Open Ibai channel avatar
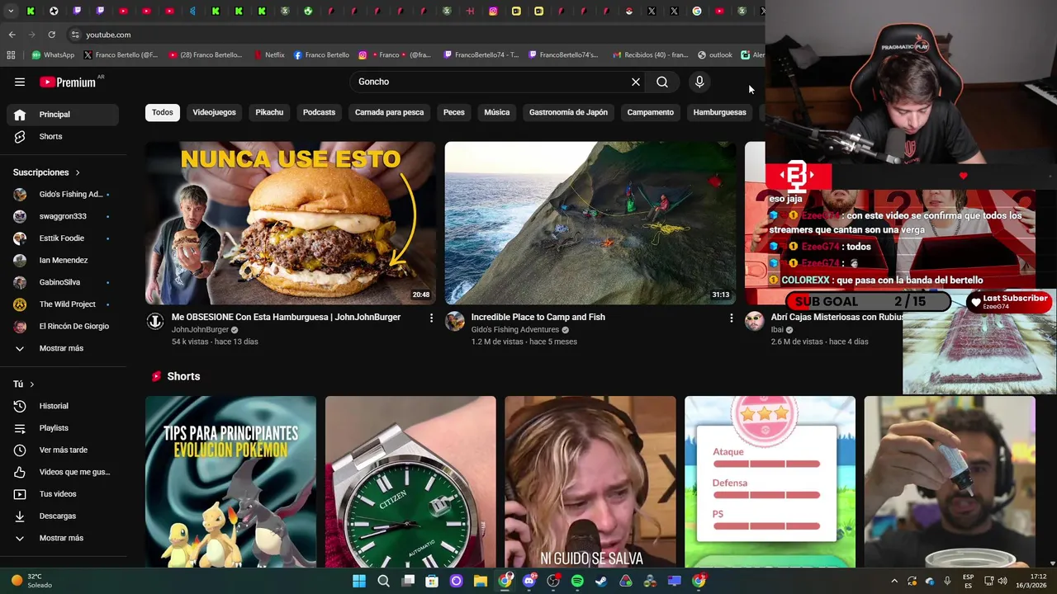 tap(755, 321)
